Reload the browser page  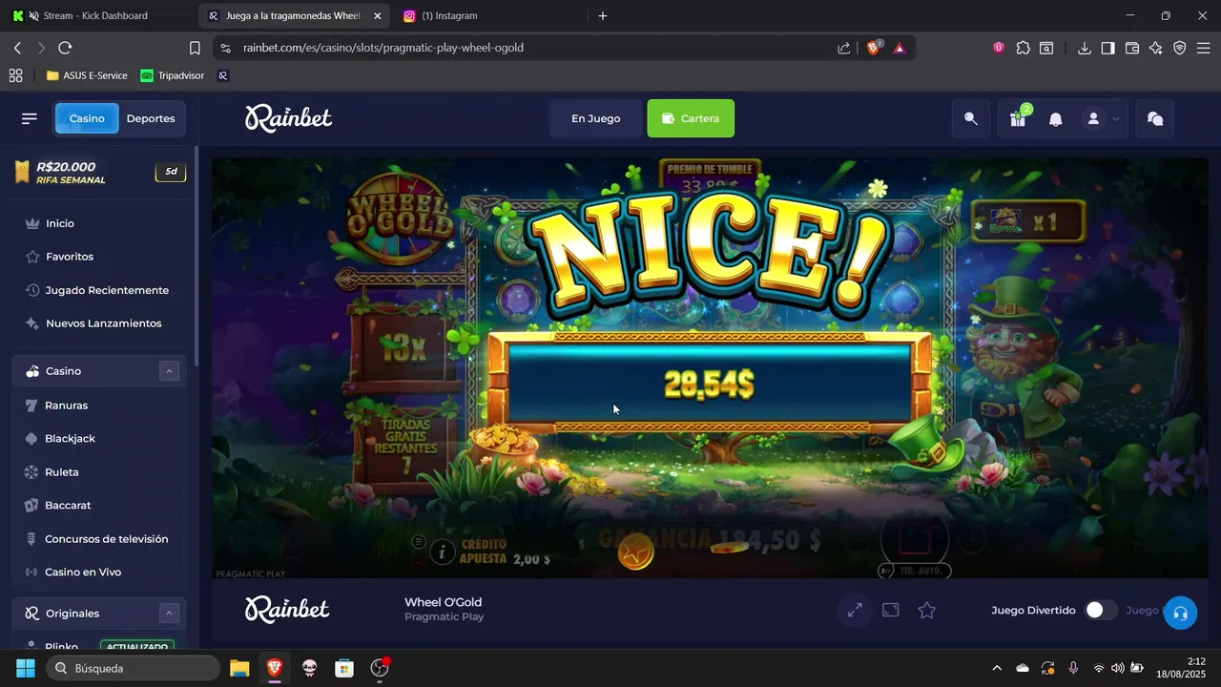click(x=65, y=48)
